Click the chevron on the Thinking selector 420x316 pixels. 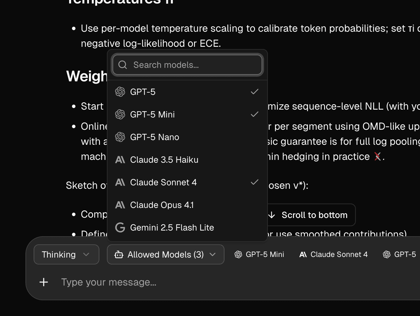coord(86,254)
